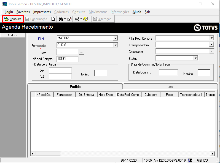Expand the Filial Ped. Compra dropdown

(x=211, y=38)
